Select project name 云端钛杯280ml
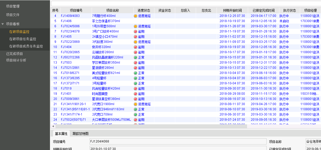321x150 pixels. coord(103,52)
